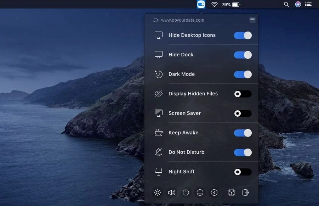Click the Keep Awake coffee cup icon
The width and height of the screenshot is (319, 206).
158,133
